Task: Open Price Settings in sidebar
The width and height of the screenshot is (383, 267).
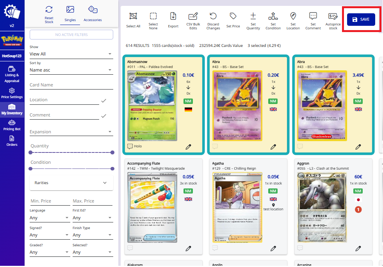Action: [x=12, y=93]
